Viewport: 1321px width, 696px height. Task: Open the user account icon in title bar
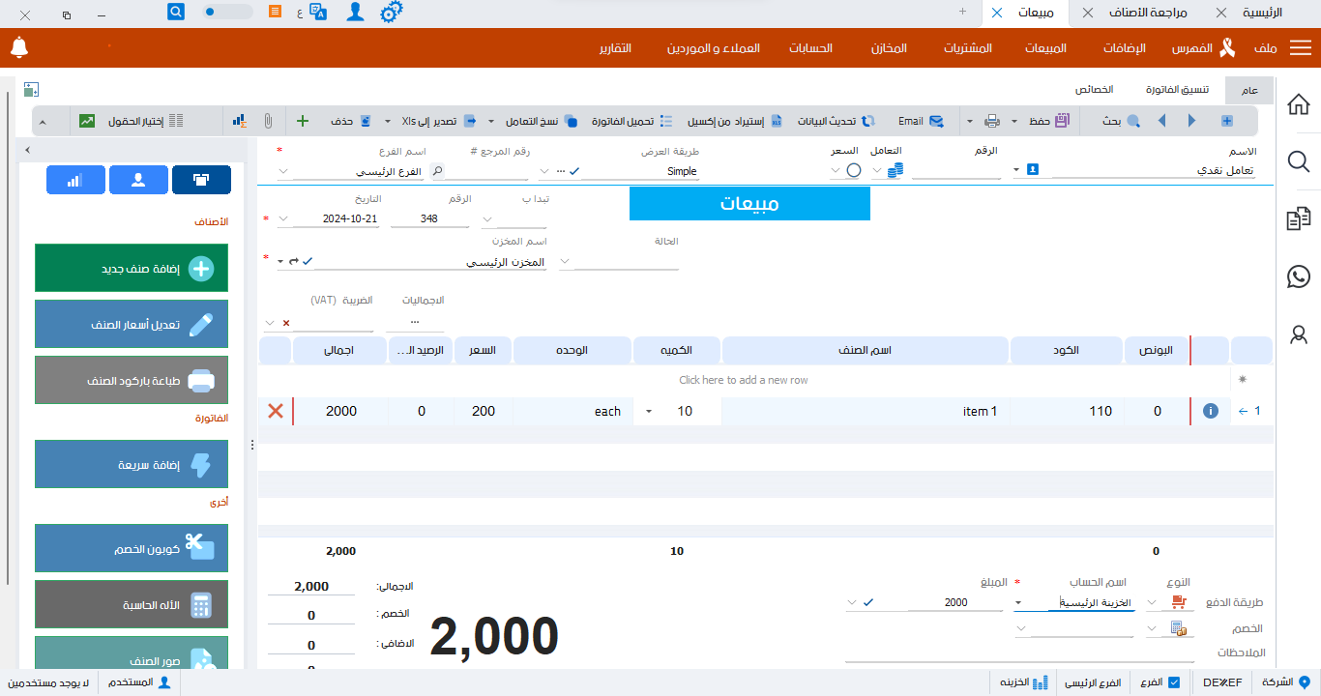pyautogui.click(x=356, y=13)
